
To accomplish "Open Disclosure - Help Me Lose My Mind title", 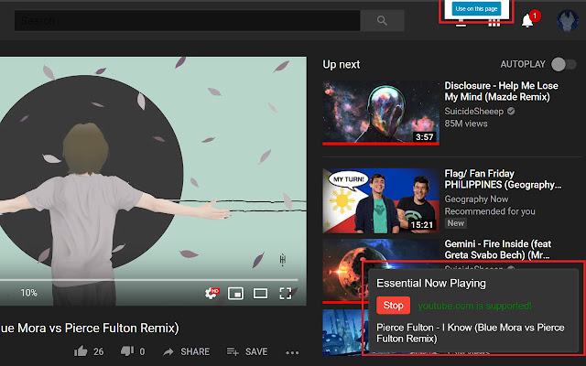I will [x=501, y=91].
